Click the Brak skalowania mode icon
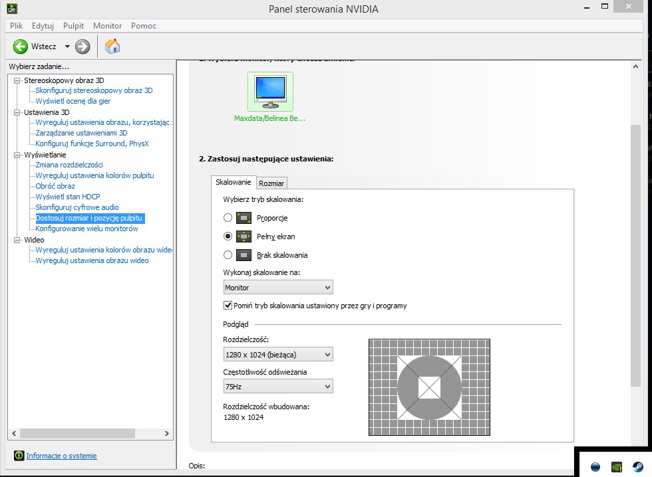 pos(244,255)
